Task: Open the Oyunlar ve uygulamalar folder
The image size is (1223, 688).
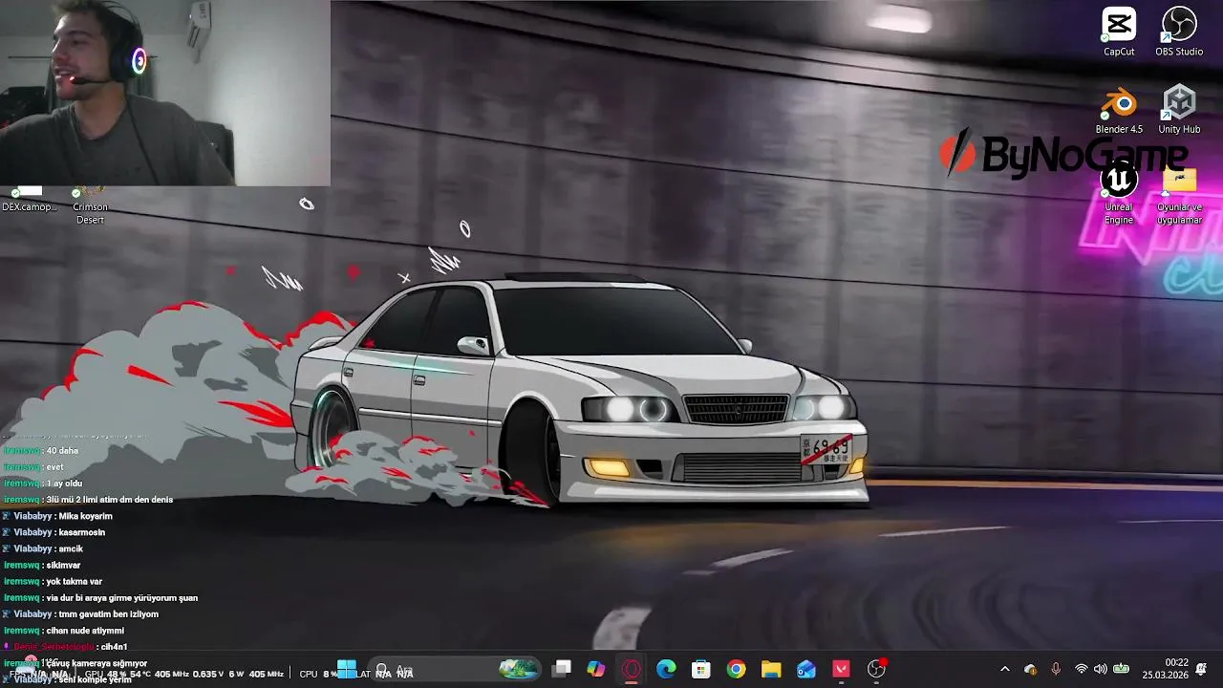Action: [x=1179, y=196]
